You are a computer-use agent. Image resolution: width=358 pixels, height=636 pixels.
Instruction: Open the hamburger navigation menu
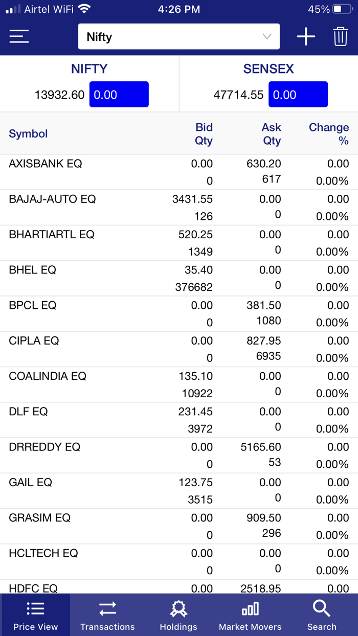pyautogui.click(x=19, y=36)
